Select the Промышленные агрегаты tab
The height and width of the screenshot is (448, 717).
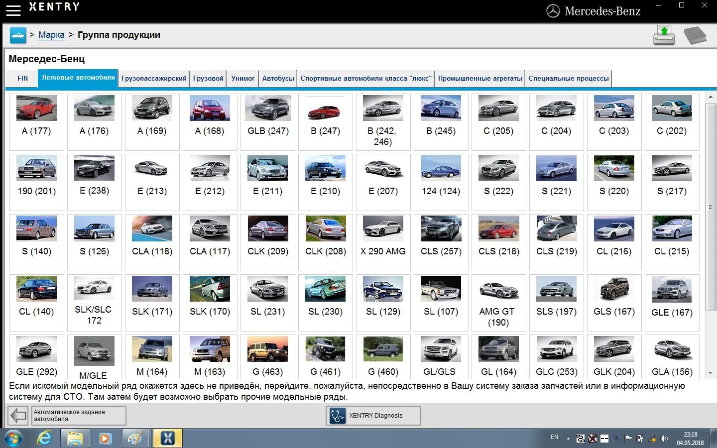480,79
